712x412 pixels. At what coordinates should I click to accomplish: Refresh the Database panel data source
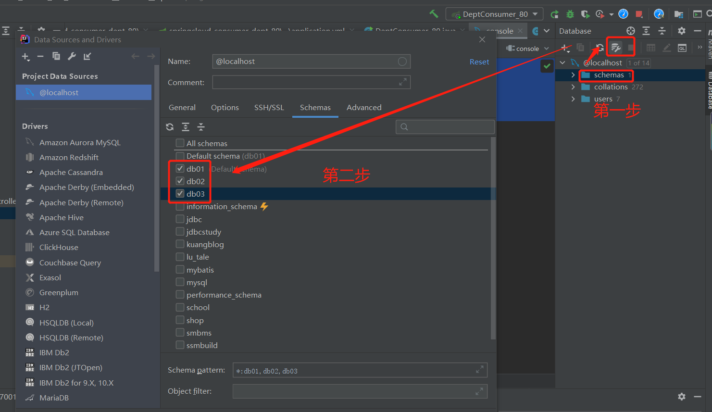coord(600,48)
